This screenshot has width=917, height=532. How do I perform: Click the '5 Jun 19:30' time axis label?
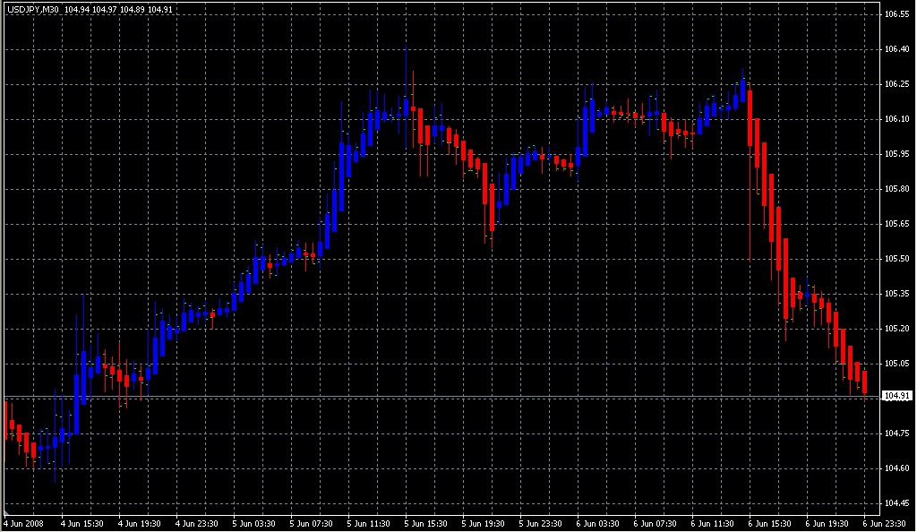pos(484,524)
